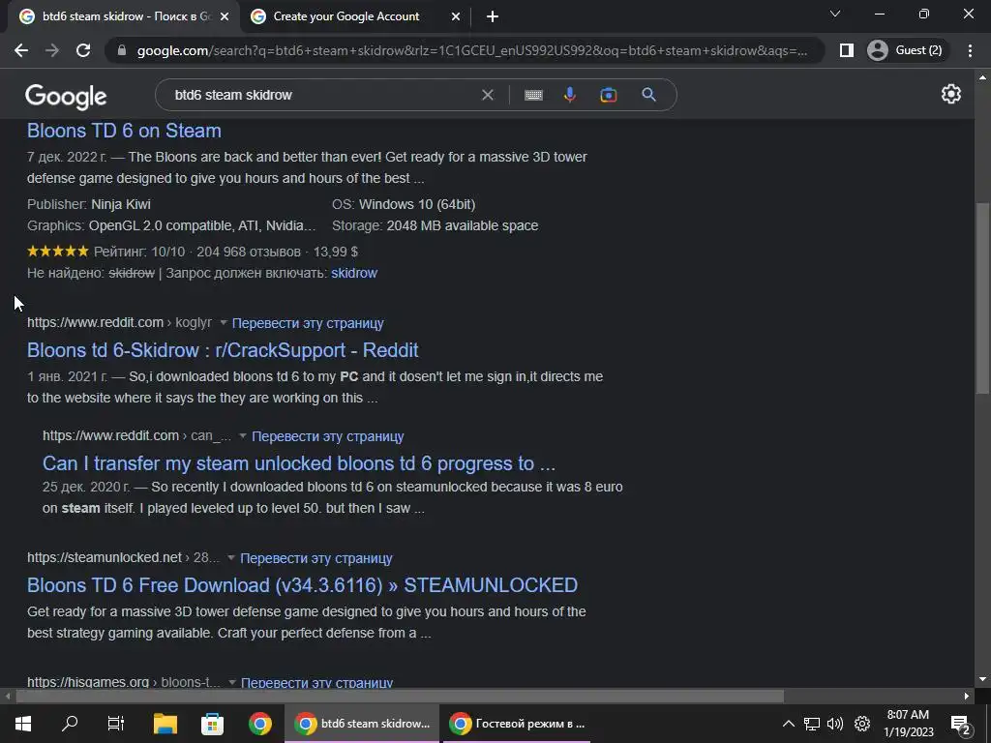This screenshot has width=991, height=743.
Task: Expand options arrow beside reddit.com koglyr
Action: click(x=224, y=323)
